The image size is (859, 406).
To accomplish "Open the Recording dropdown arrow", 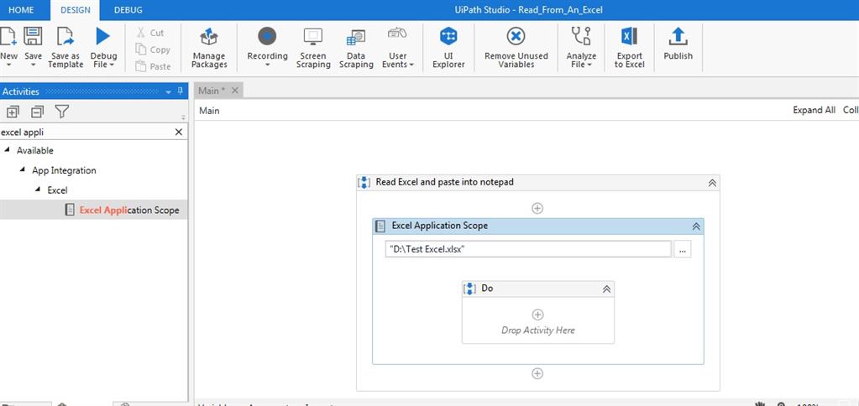I will (267, 65).
